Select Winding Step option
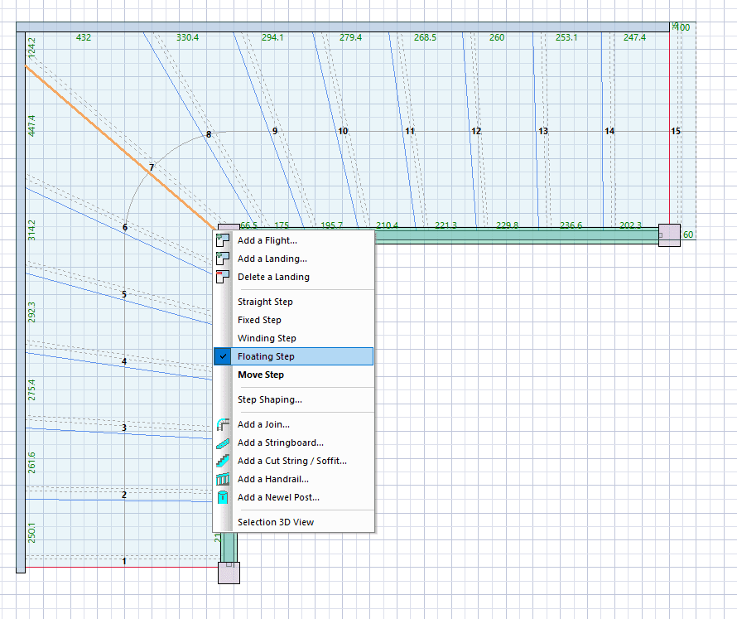This screenshot has height=619, width=737. coord(294,338)
